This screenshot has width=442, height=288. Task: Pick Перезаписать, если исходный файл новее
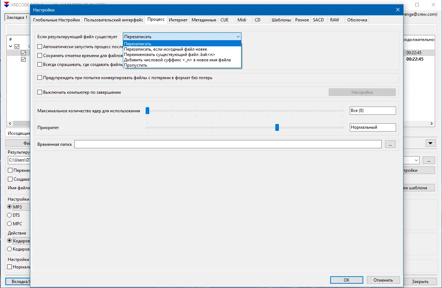point(182,49)
